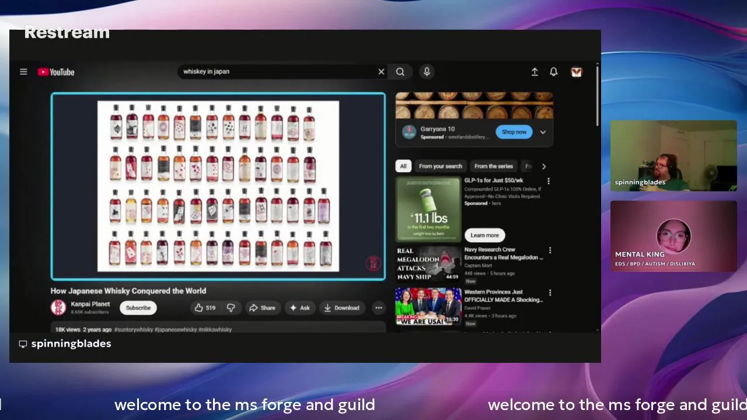Open the Megalodon Navy Ship video thumbnail
Screen dimensions: 747x420
point(428,264)
